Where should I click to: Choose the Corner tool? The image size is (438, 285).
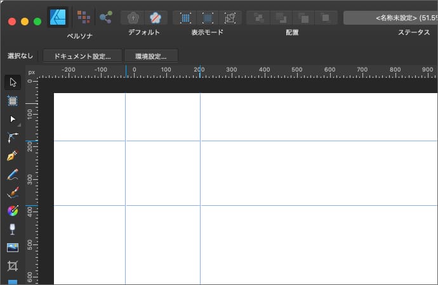[13, 137]
